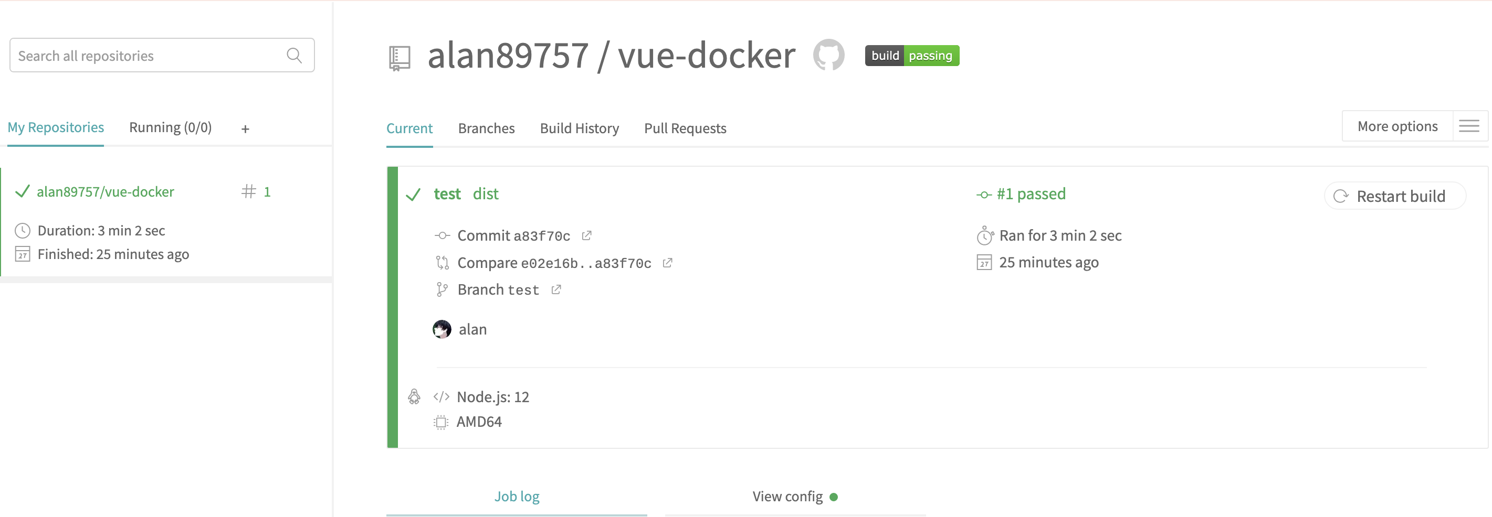Focus the Search all repositories field
This screenshot has height=517, width=1492.
162,56
